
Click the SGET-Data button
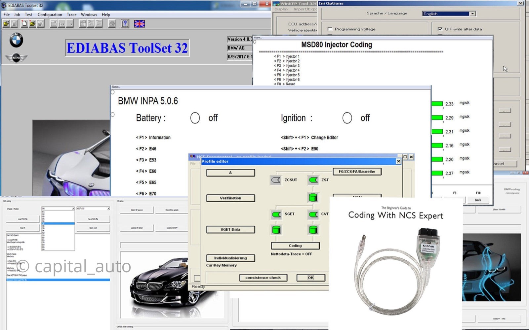230,230
